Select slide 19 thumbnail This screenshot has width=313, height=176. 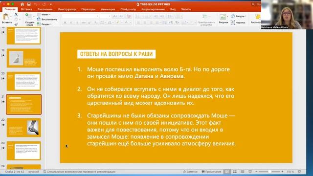pos(24,58)
